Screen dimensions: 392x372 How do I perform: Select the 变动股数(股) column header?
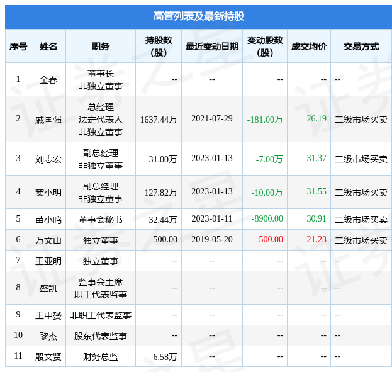265,47
